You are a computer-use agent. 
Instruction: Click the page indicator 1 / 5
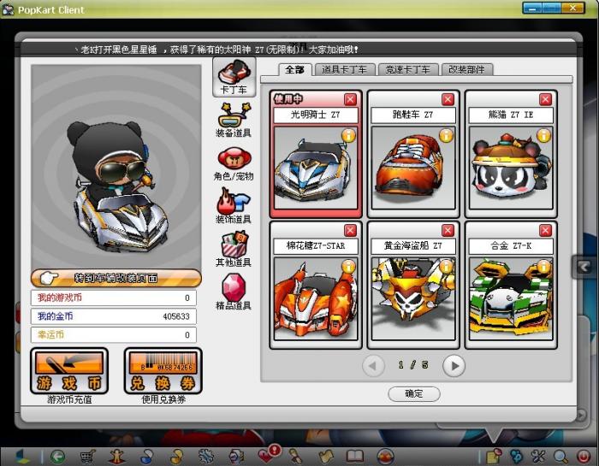[x=413, y=365]
